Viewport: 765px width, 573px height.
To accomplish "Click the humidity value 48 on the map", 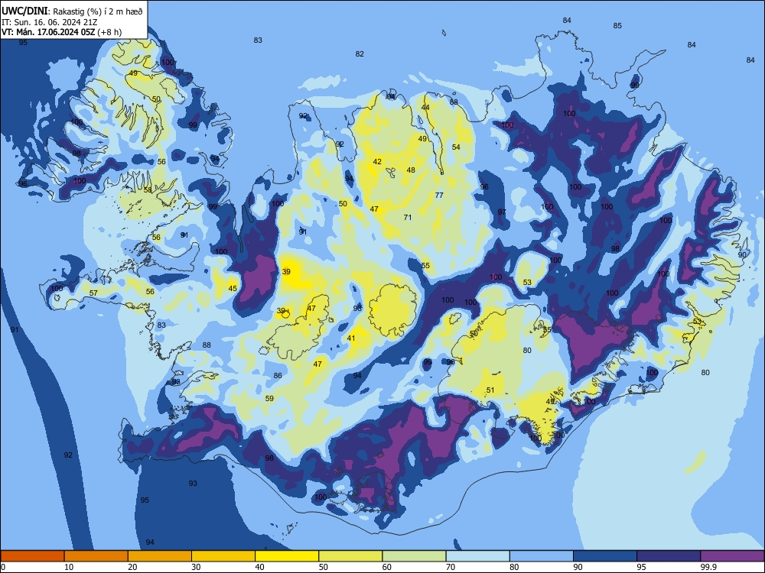I will (x=412, y=170).
